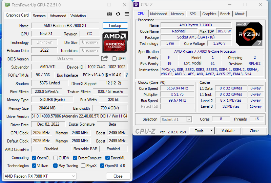271x183 pixels.
Task: Click the Driver Version text field
Action: (x=79, y=116)
